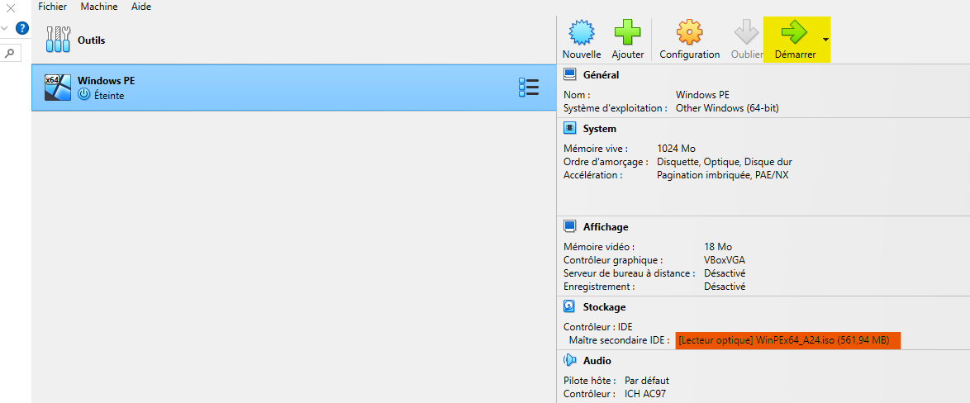Click the blue help question mark icon
The height and width of the screenshot is (403, 970).
tap(22, 27)
